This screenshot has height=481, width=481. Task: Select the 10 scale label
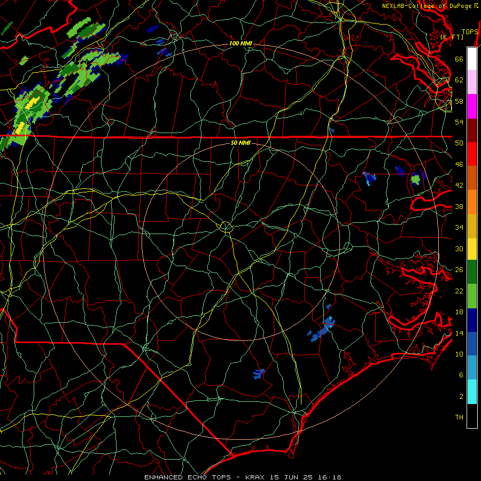click(x=459, y=354)
